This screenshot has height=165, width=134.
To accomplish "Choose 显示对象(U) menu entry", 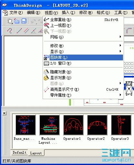I will tap(83, 78).
